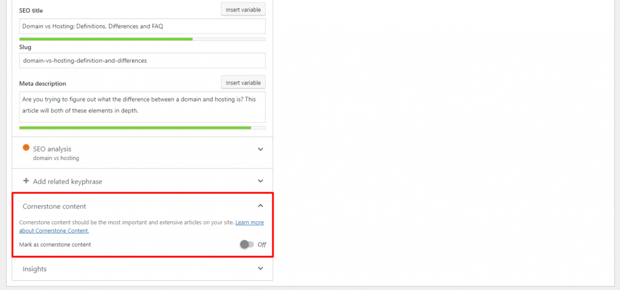This screenshot has height=290, width=620.
Task: Click into the SEO title field
Action: [142, 26]
